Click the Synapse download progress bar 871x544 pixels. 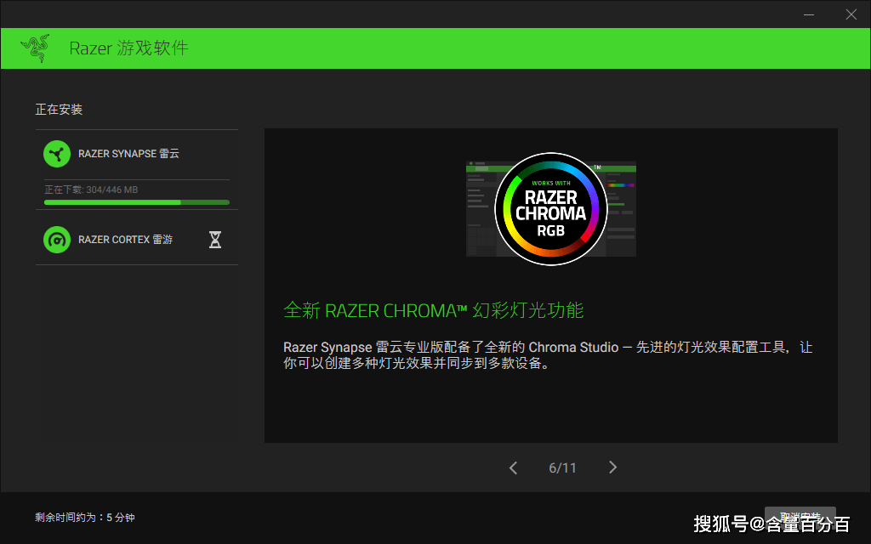coord(137,202)
